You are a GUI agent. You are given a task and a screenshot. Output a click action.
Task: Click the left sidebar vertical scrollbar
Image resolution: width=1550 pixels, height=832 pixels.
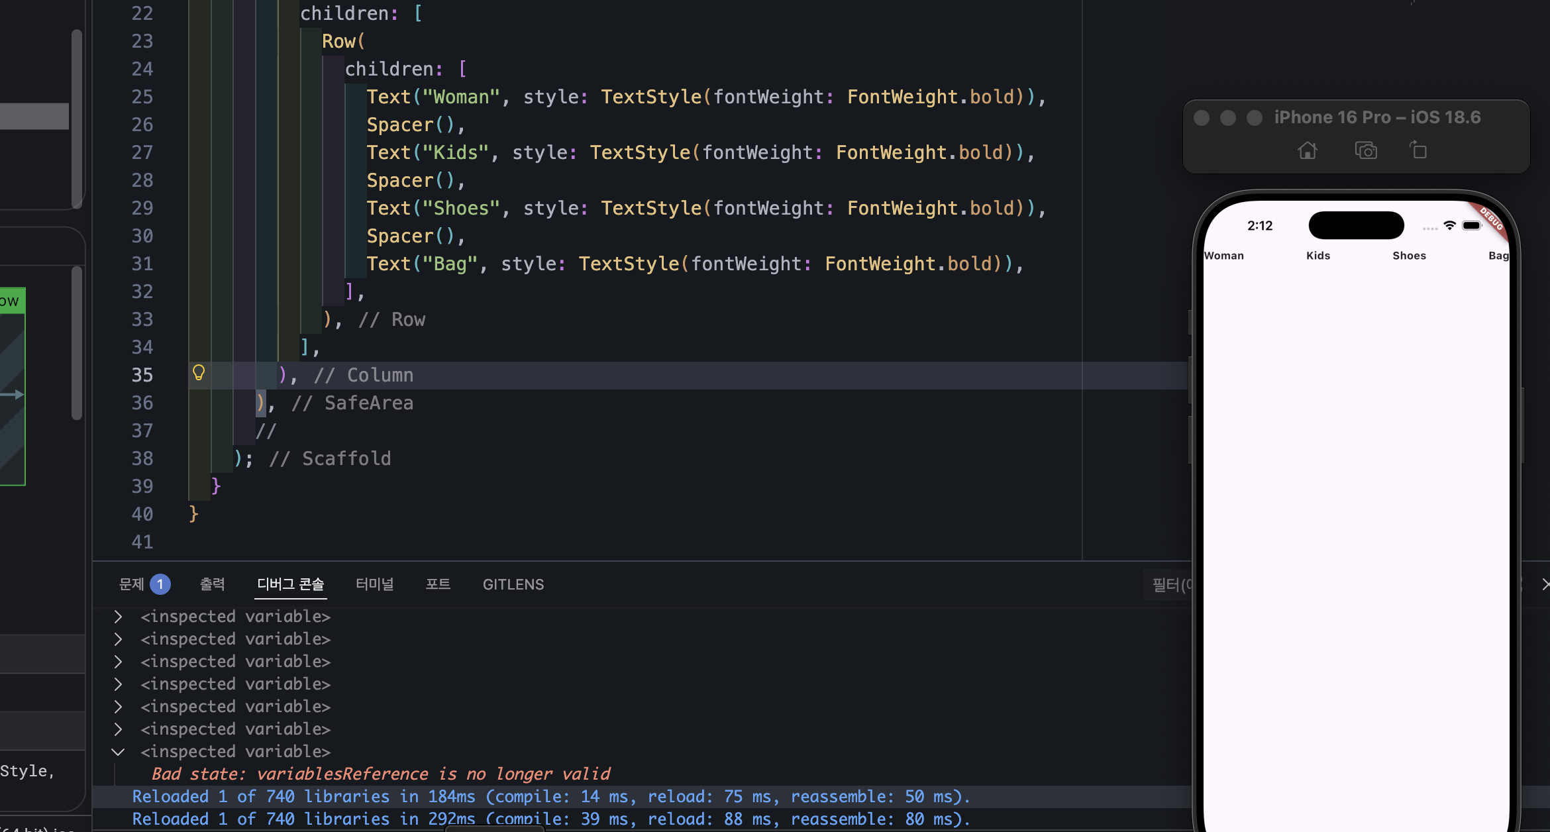(77, 119)
